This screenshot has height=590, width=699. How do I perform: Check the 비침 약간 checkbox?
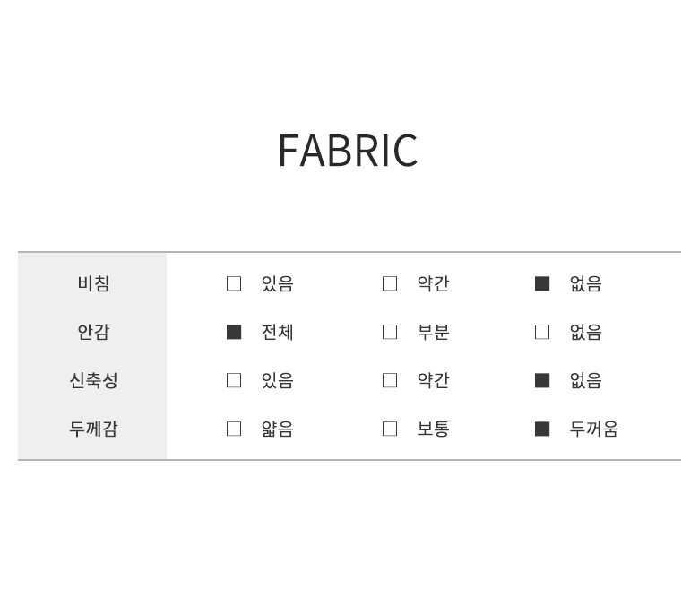tap(390, 283)
